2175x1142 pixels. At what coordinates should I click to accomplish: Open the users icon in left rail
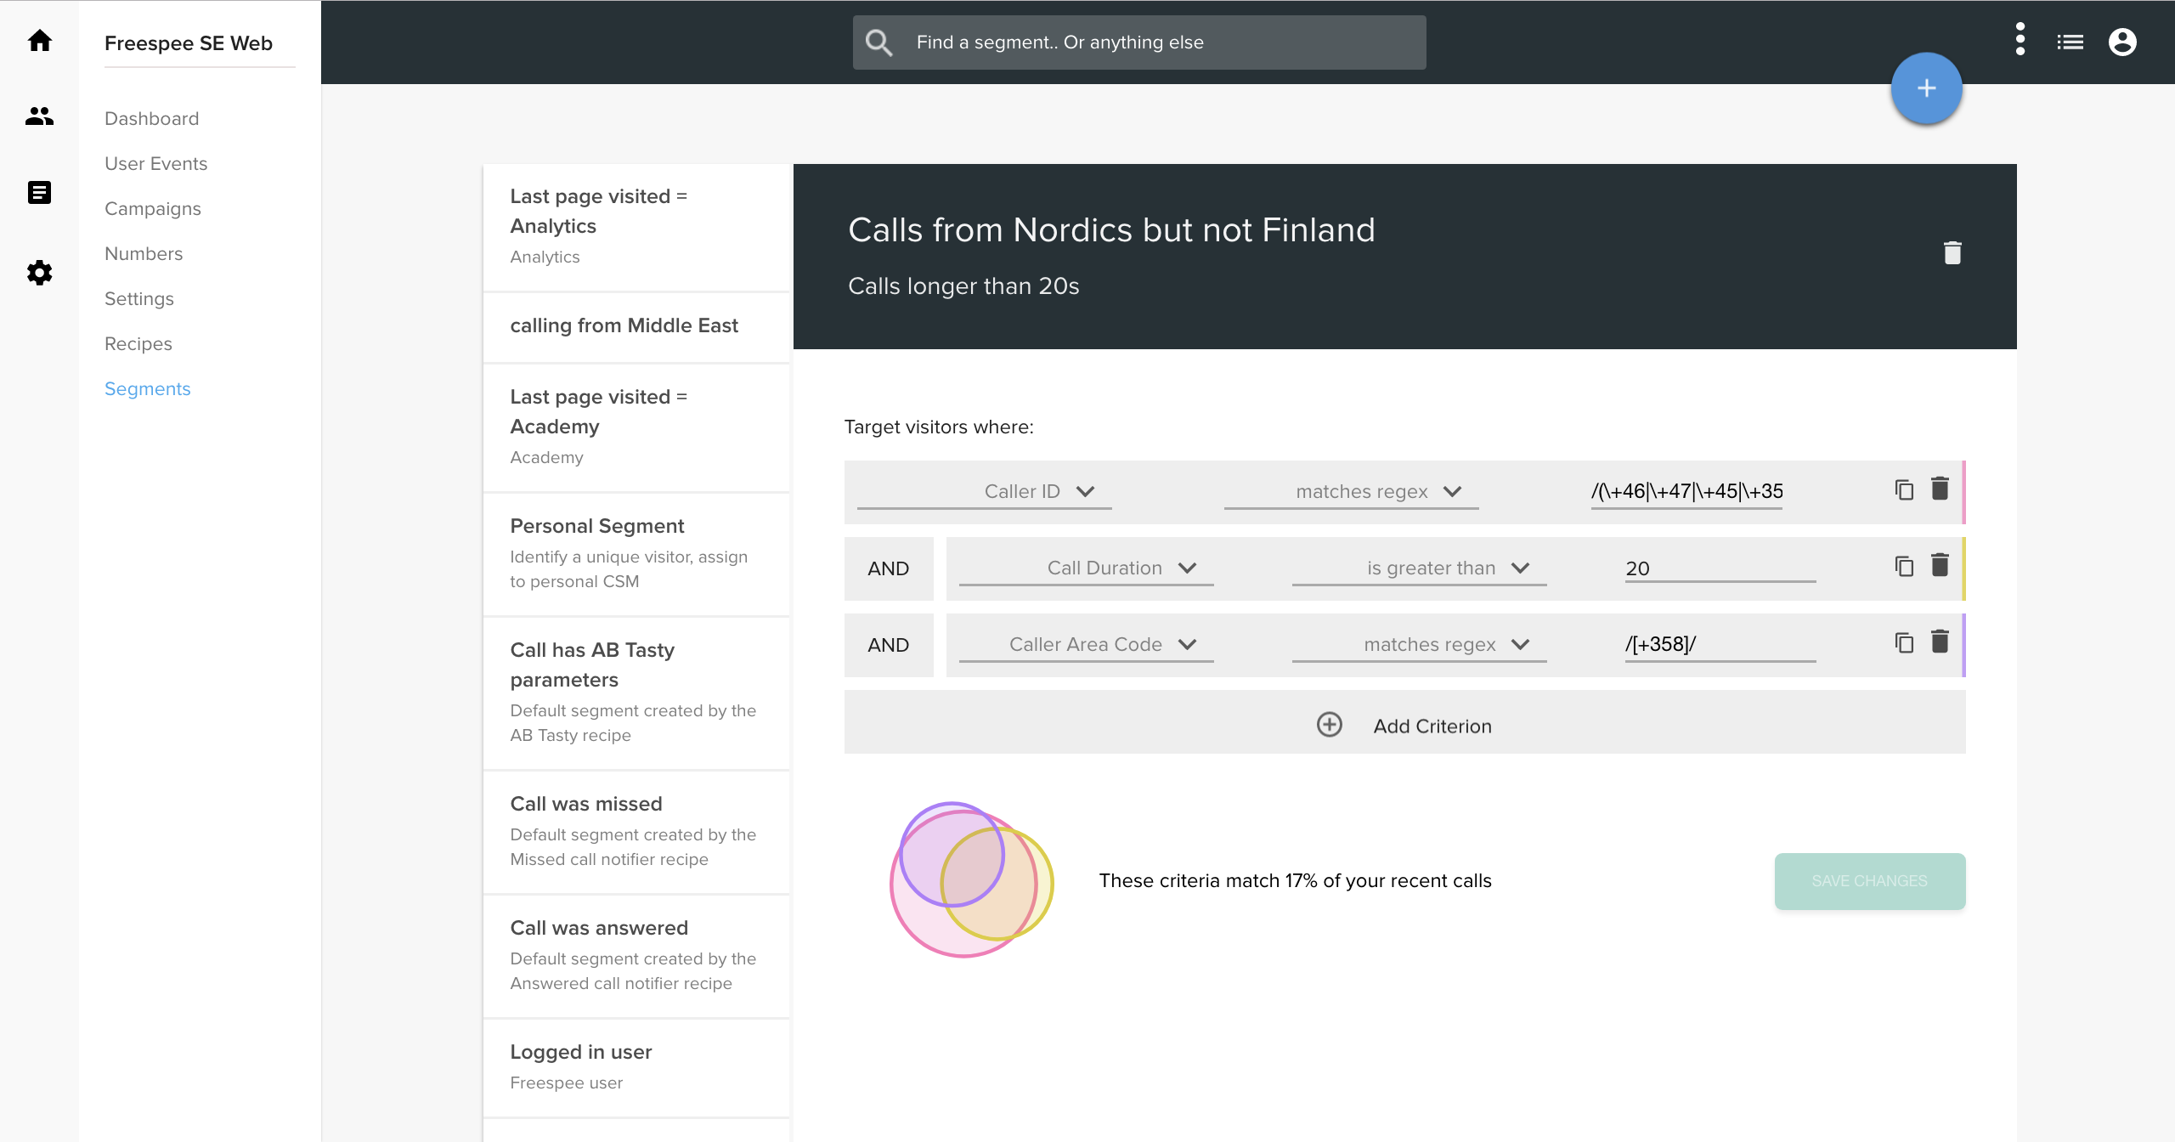tap(39, 116)
